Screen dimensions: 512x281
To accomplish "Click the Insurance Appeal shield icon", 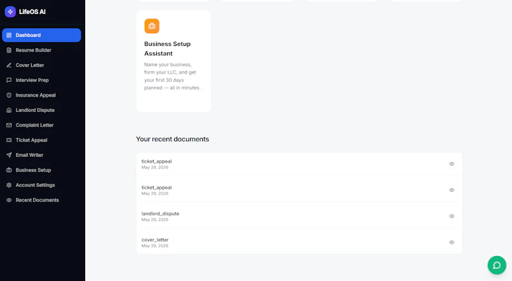I will [x=9, y=95].
